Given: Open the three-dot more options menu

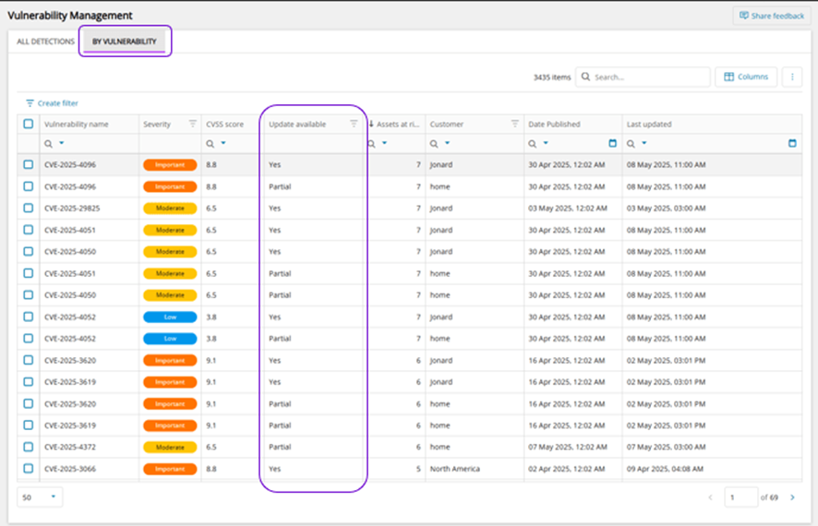Looking at the screenshot, I should click(792, 77).
